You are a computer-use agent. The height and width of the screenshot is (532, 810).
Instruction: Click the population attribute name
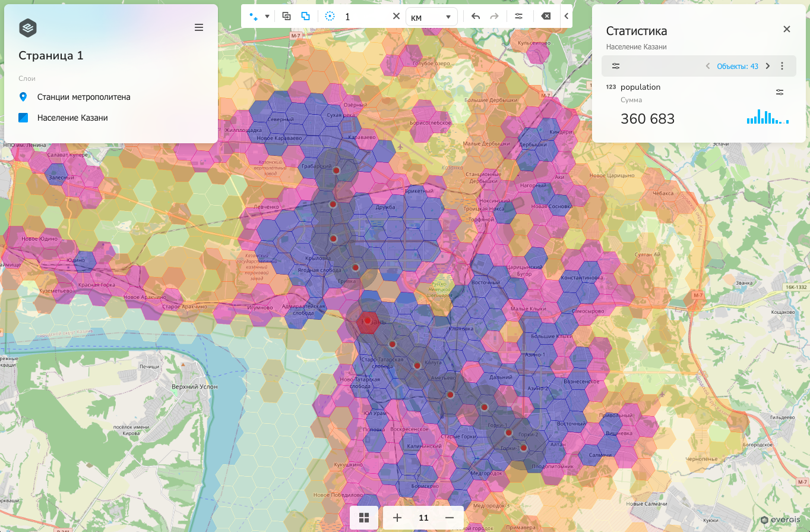pos(640,87)
